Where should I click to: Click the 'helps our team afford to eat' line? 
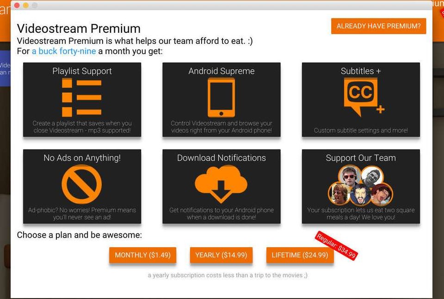point(135,41)
